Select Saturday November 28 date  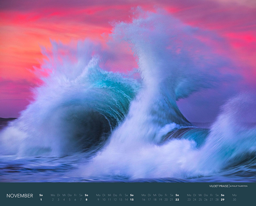point(217,200)
